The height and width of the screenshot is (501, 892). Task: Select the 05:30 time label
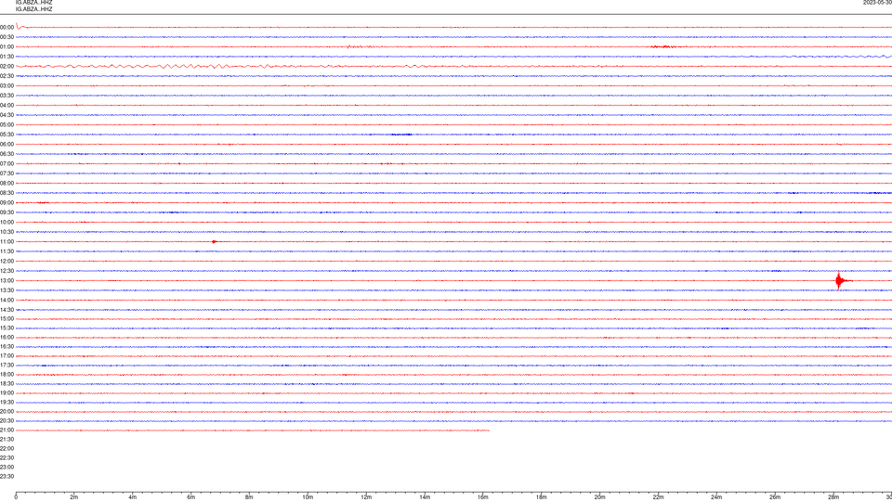coord(7,135)
